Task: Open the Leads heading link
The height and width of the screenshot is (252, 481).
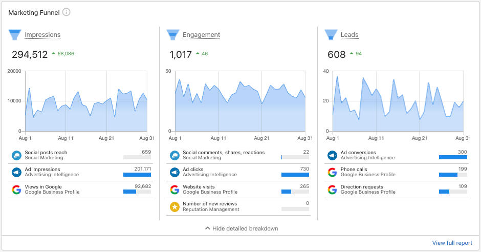Action: (349, 35)
